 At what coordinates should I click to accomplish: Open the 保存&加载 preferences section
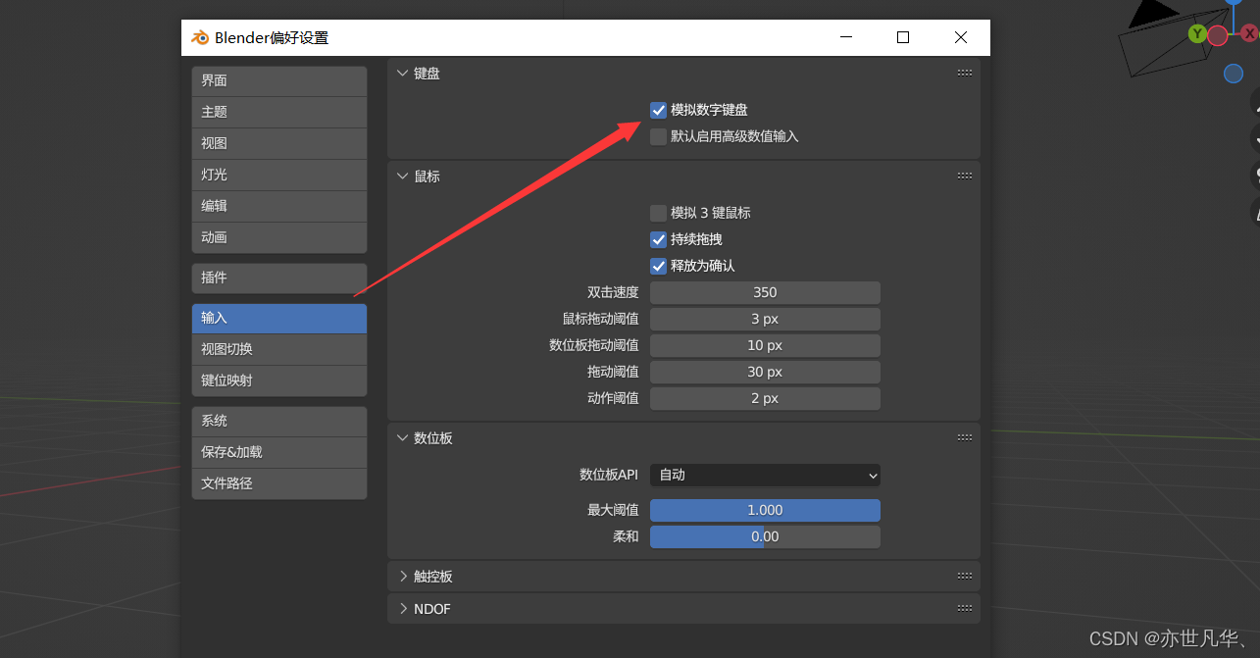click(x=279, y=452)
